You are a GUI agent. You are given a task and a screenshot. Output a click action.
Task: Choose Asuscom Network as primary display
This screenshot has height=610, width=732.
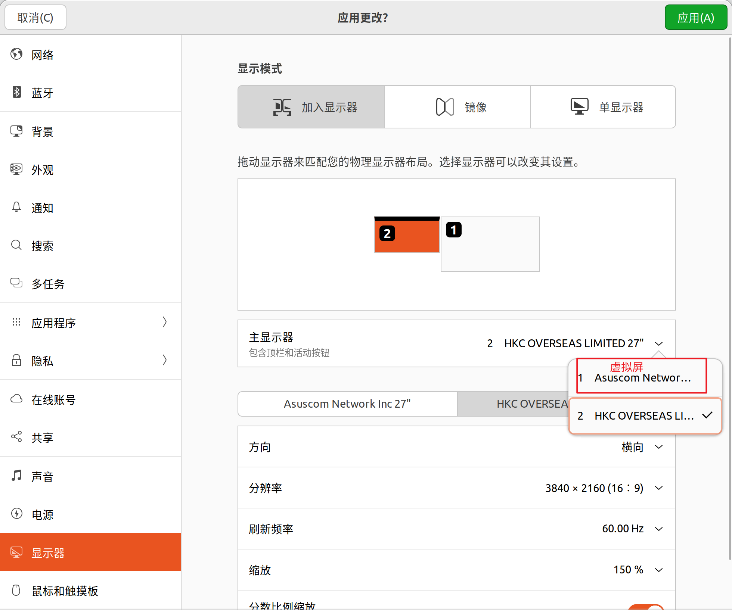tap(642, 378)
